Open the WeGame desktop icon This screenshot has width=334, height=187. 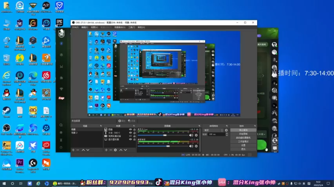[33, 24]
